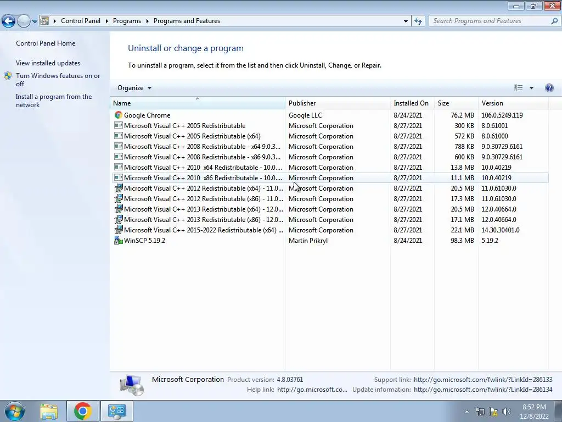This screenshot has height=422, width=562.
Task: Click the Forward navigation arrow button
Action: tap(24, 21)
